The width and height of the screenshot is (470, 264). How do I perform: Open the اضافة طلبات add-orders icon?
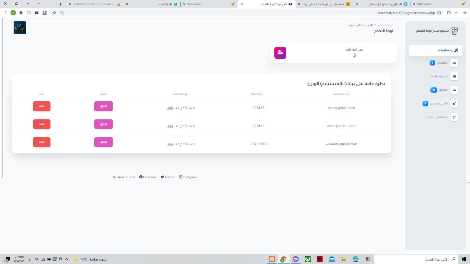[454, 76]
